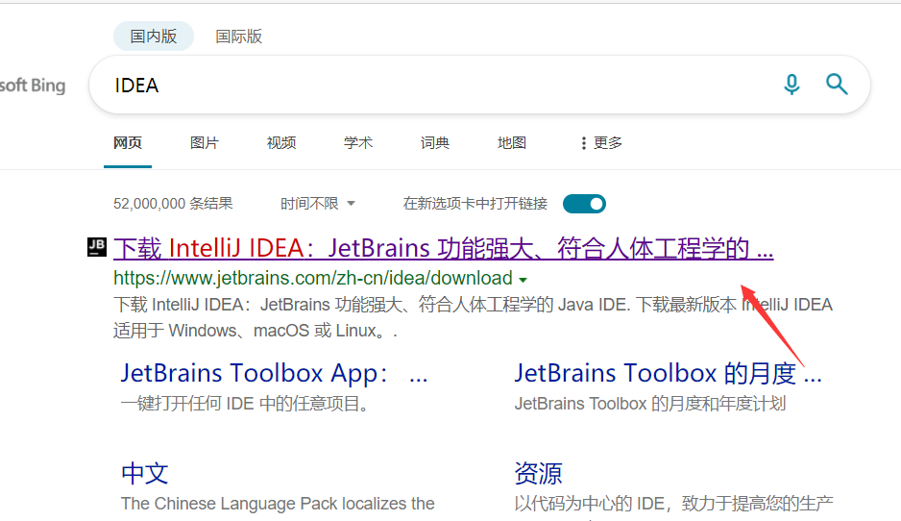This screenshot has height=521, width=901.
Task: Open the 词典 dictionary tab
Action: 435,142
